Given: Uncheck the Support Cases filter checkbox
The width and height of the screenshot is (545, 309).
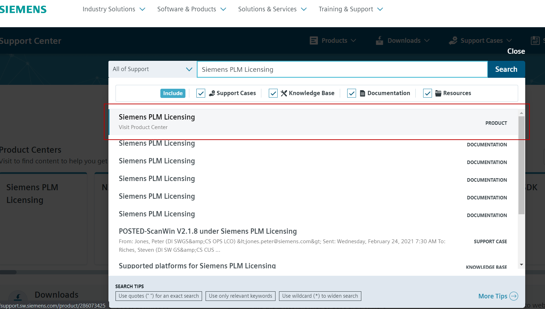Looking at the screenshot, I should pyautogui.click(x=201, y=93).
